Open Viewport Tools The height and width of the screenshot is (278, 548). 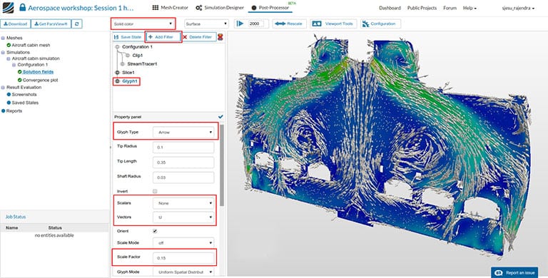click(x=333, y=24)
